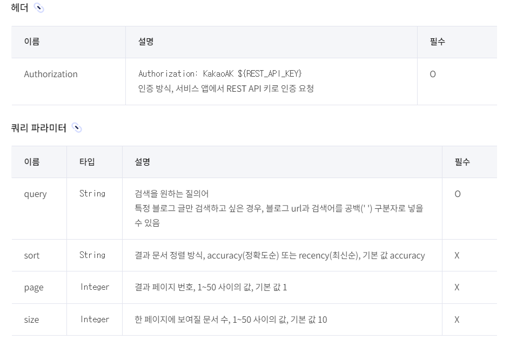
Task: Click the page description about 1~50 range
Action: point(211,287)
